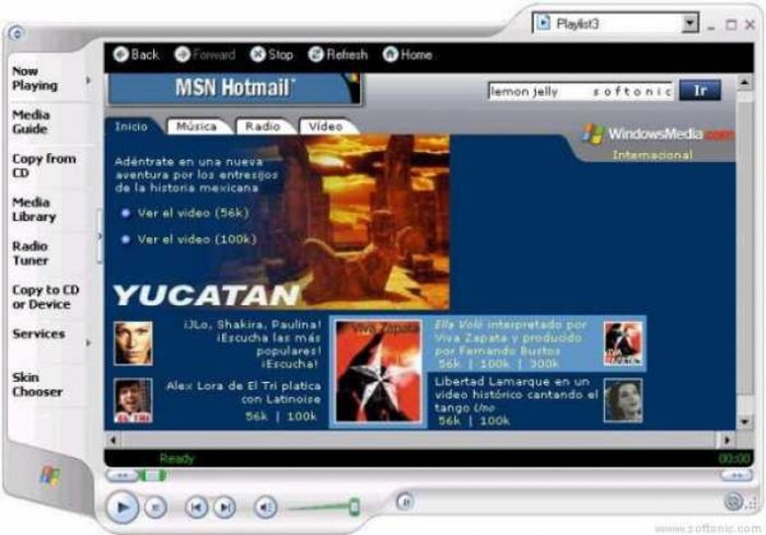
Task: Click the round button beside the volume slider
Action: 405,501
